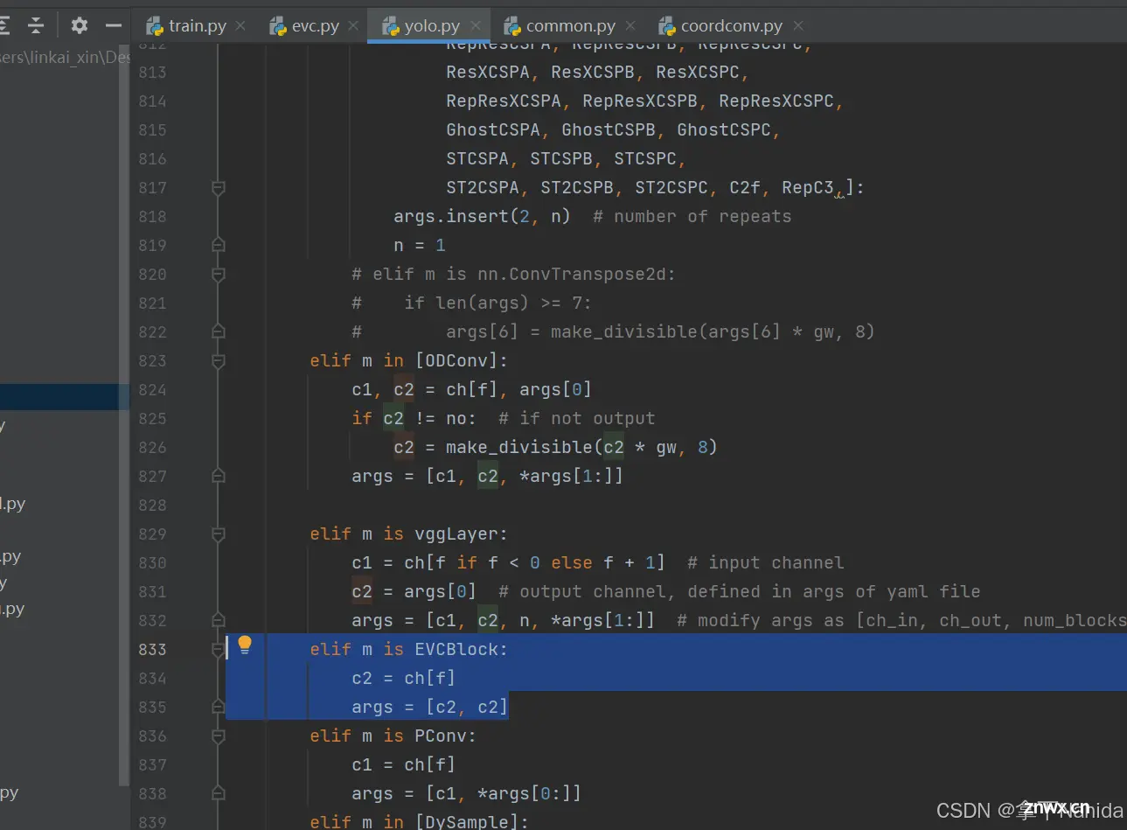Click '# if not output' comment
The width and height of the screenshot is (1127, 830).
pos(577,419)
